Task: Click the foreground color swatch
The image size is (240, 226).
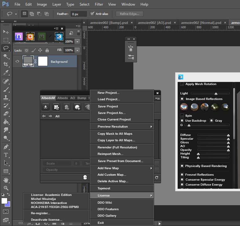Action: point(4,201)
